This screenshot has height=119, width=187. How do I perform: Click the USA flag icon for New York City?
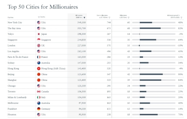point(39,22)
